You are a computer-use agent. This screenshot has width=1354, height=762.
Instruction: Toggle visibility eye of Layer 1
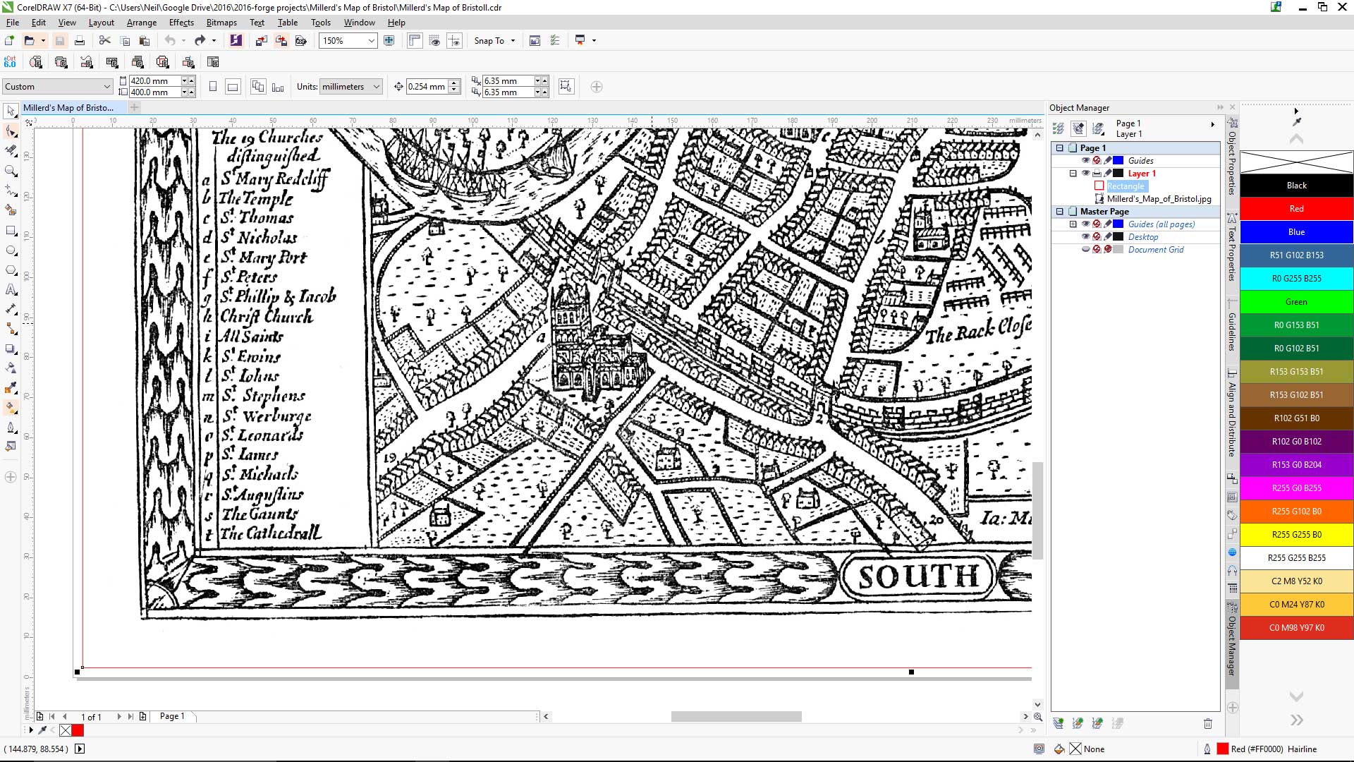(x=1085, y=174)
